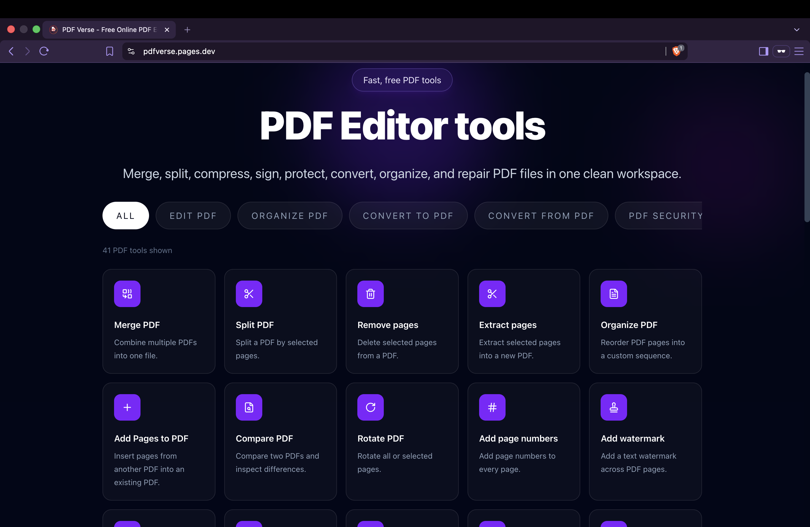Click the 'Merge, split, compress, sign' subtitle text
Screen dimensions: 810x527
tap(402, 174)
